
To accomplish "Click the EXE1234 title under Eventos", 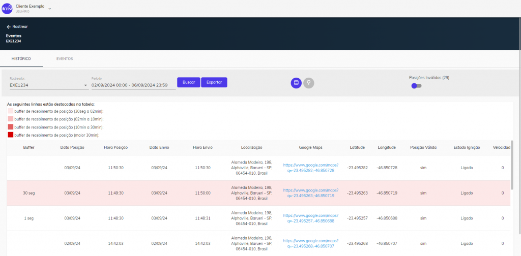I will [x=14, y=41].
